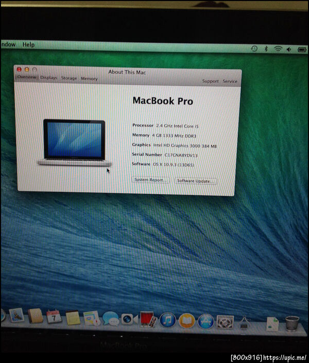Click the 4 GB 1333 MHz DDR3 value
The width and height of the screenshot is (309, 363).
click(174, 136)
